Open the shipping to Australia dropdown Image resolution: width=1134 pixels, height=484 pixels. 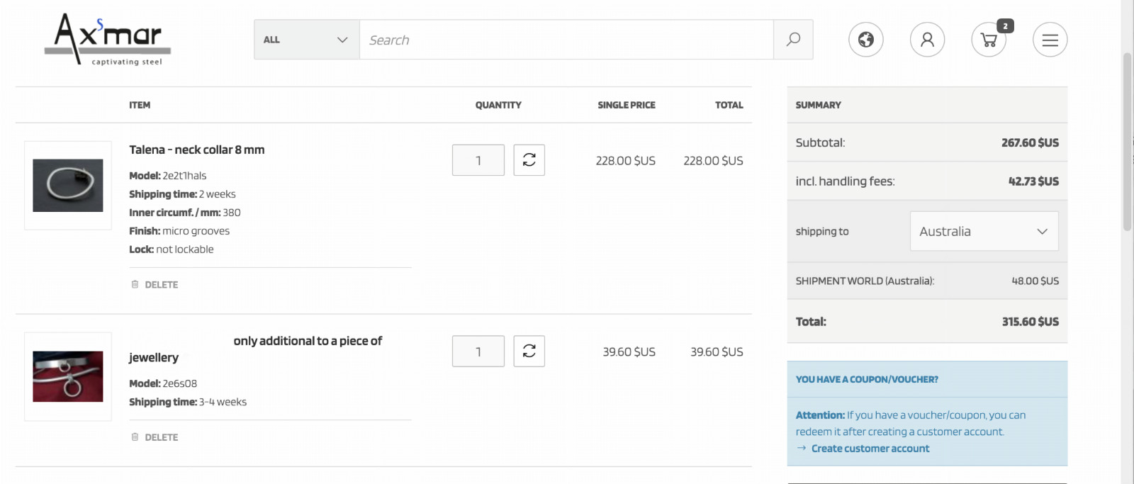[x=984, y=231]
